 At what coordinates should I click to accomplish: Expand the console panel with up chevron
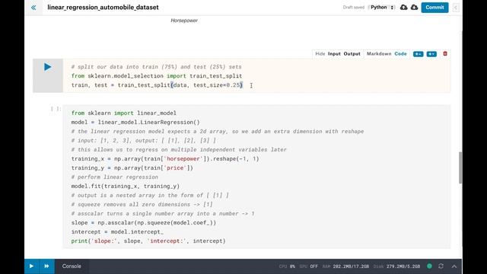point(454,266)
